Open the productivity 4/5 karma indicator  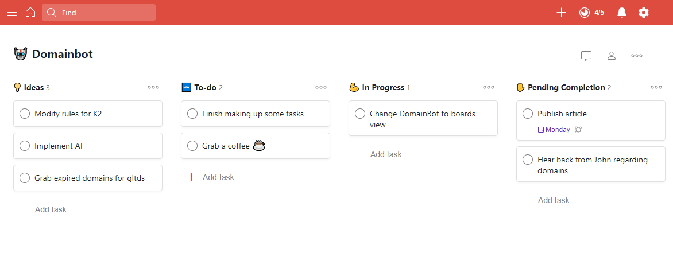click(591, 13)
